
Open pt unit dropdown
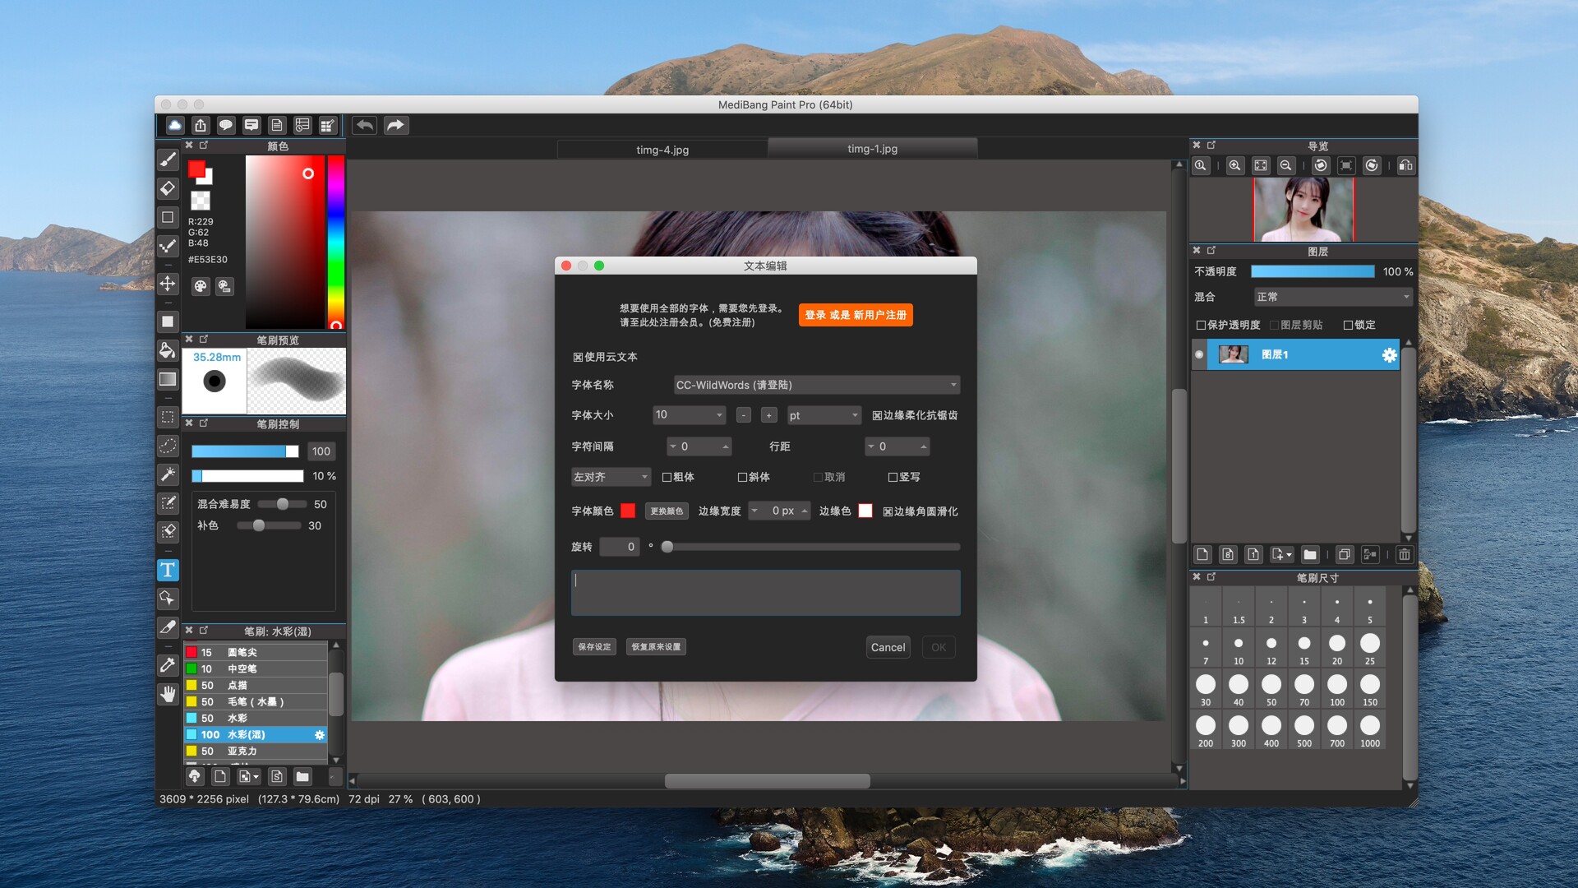pyautogui.click(x=824, y=415)
